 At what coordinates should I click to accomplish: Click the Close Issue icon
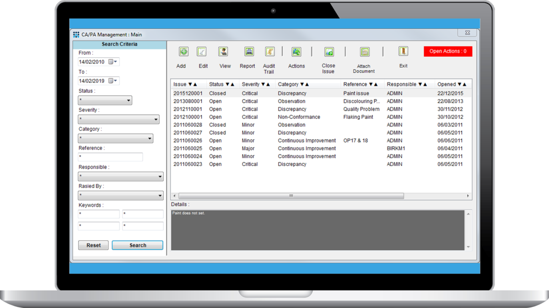pos(329,52)
